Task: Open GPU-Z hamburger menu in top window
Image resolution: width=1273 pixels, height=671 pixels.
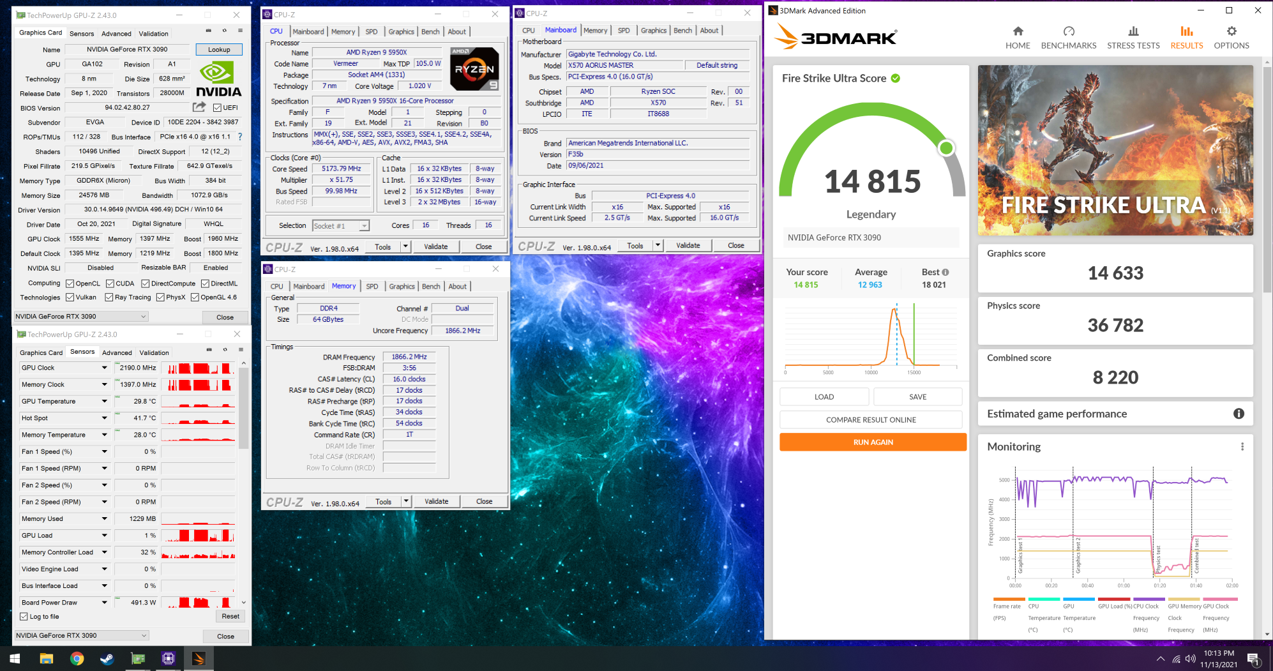Action: click(x=240, y=31)
